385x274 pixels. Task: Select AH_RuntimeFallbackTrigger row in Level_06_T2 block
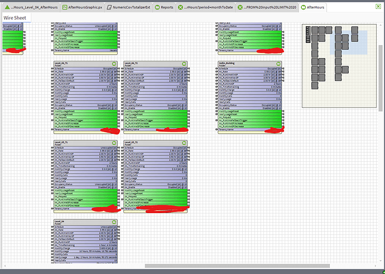pyautogui.click(x=156, y=121)
